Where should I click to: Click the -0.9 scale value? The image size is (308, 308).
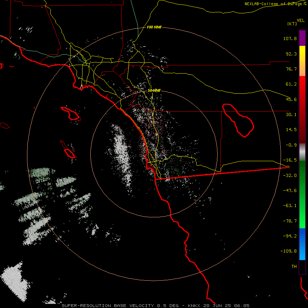[291, 145]
